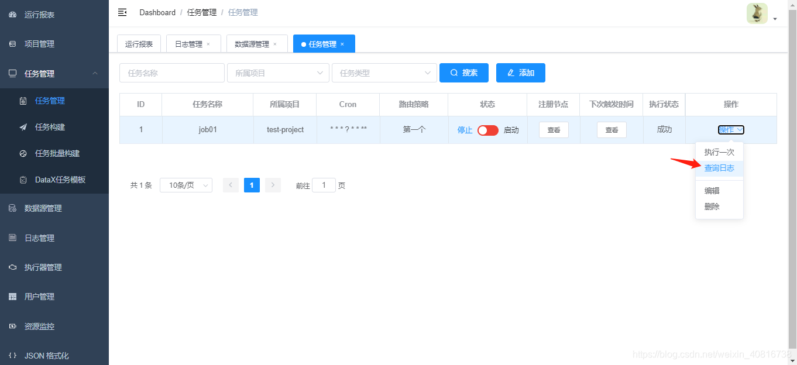This screenshot has width=797, height=365.
Task: Click the 添加 button
Action: [521, 73]
